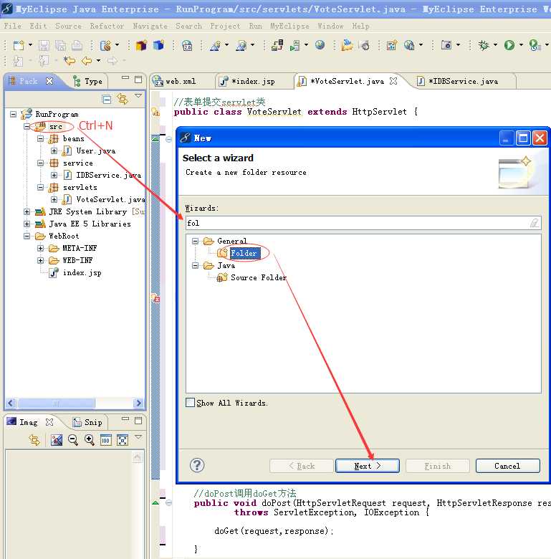Viewport: 551px width, 559px height.
Task: Collapse the beans package node
Action: coord(41,138)
